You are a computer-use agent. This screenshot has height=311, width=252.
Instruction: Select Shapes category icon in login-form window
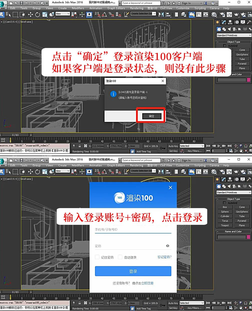coord(224,186)
